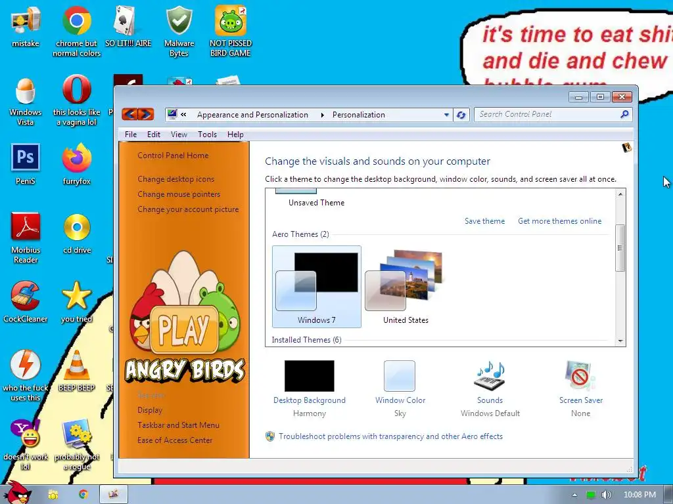Select the Morbius Reader desktop icon
Image resolution: width=673 pixels, height=504 pixels.
coord(26,238)
